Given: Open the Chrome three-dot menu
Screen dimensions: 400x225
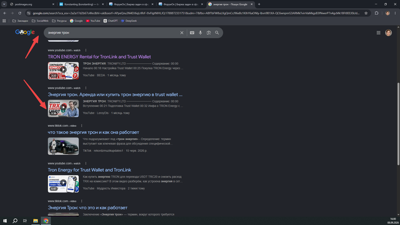Looking at the screenshot, I should pos(395,13).
